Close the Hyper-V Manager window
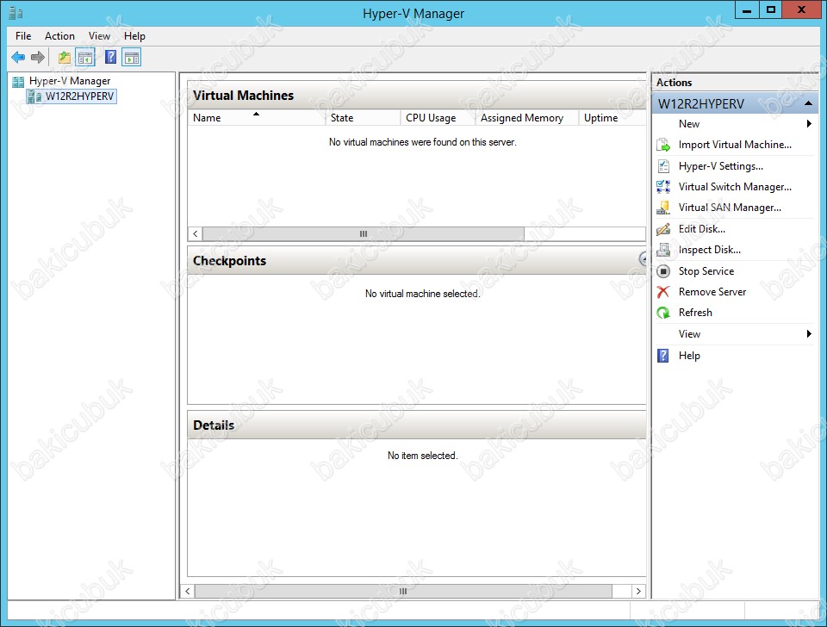827x627 pixels. 801,10
